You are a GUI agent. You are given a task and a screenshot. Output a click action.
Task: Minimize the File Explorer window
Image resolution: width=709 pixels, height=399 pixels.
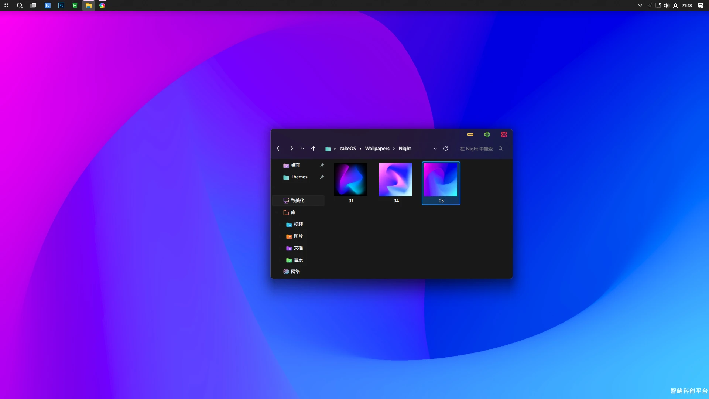click(x=470, y=134)
